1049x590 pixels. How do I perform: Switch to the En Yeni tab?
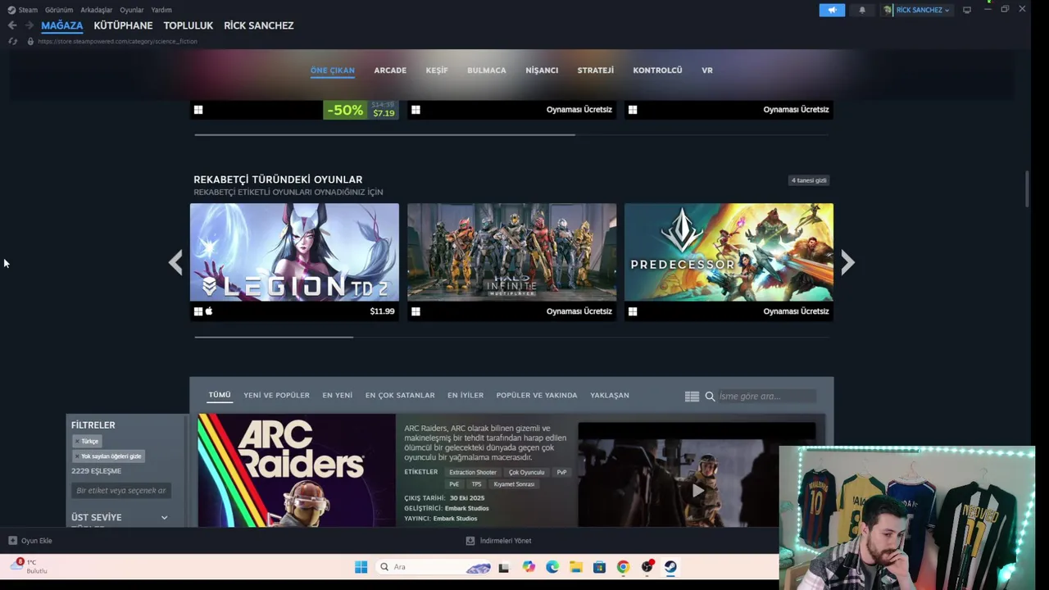click(338, 395)
